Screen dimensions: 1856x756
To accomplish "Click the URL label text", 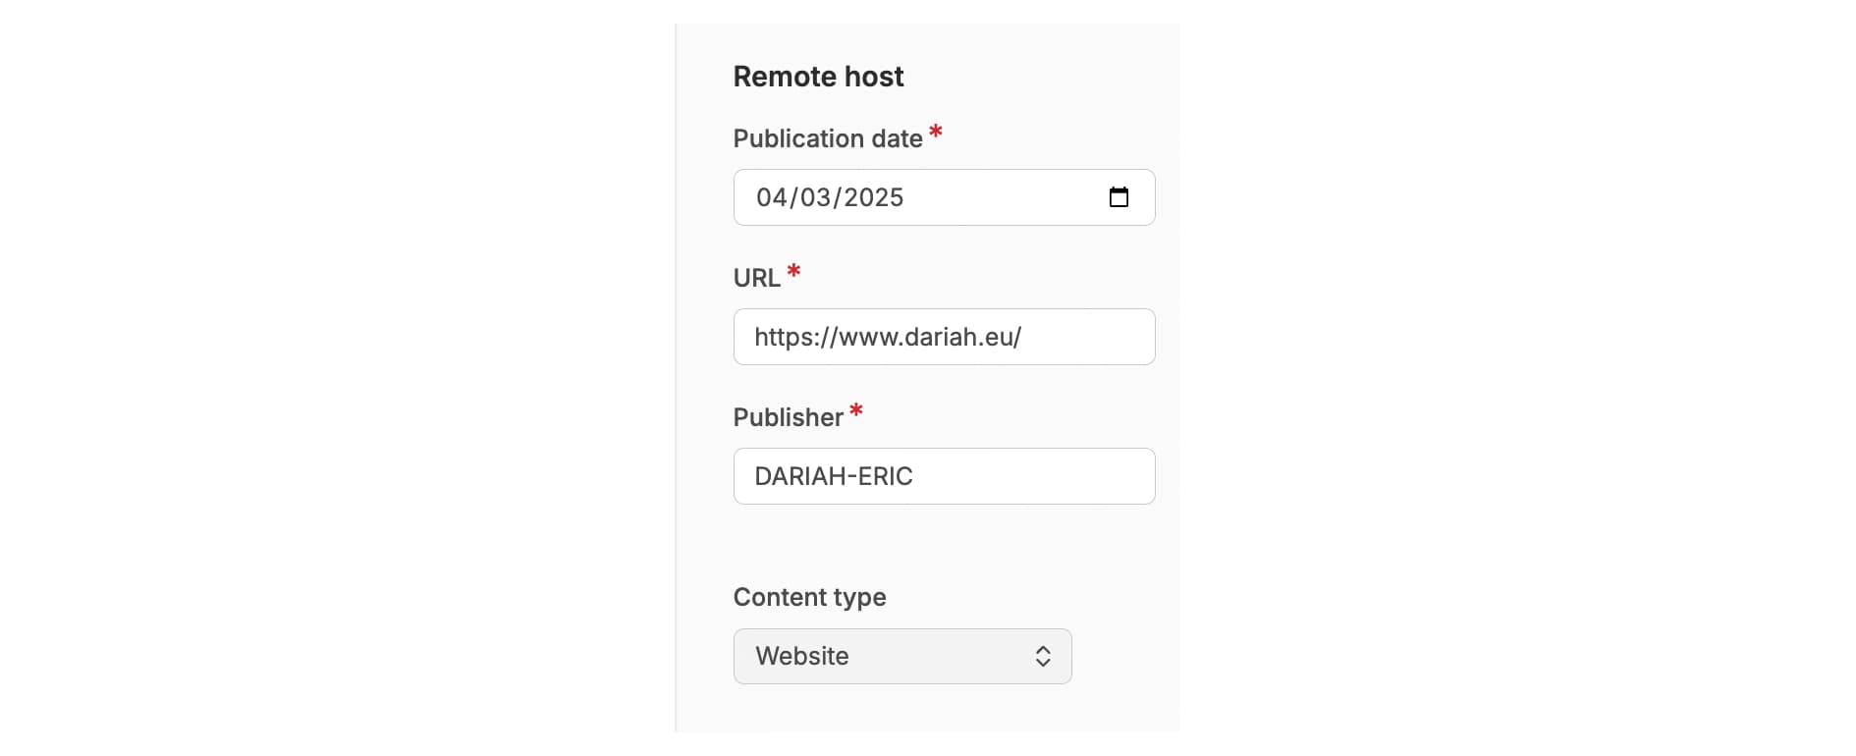I will coord(756,278).
